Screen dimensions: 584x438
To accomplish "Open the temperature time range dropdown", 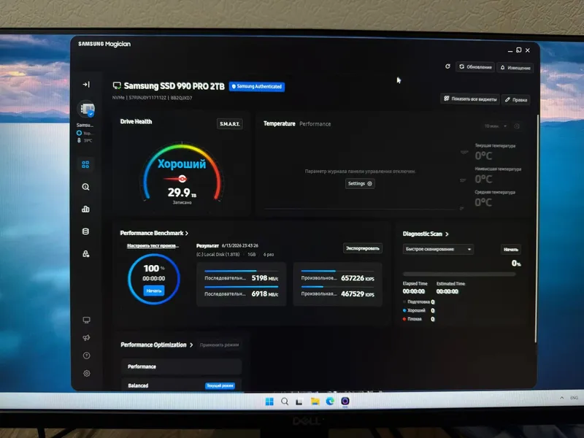I will (496, 126).
